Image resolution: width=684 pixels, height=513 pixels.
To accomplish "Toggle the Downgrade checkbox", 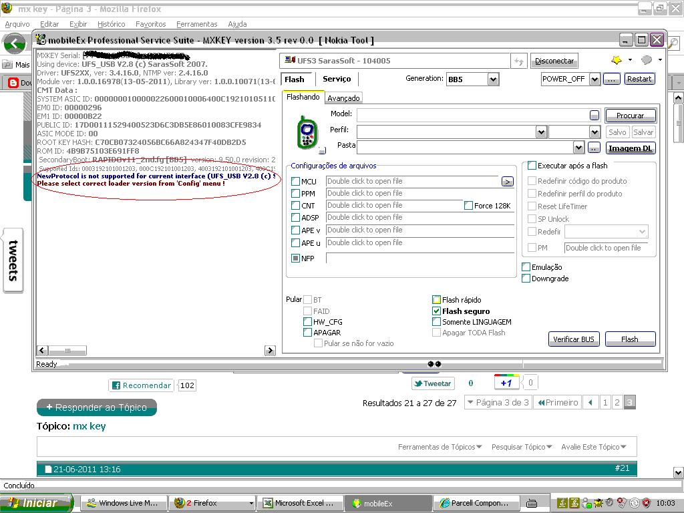I will [x=526, y=279].
